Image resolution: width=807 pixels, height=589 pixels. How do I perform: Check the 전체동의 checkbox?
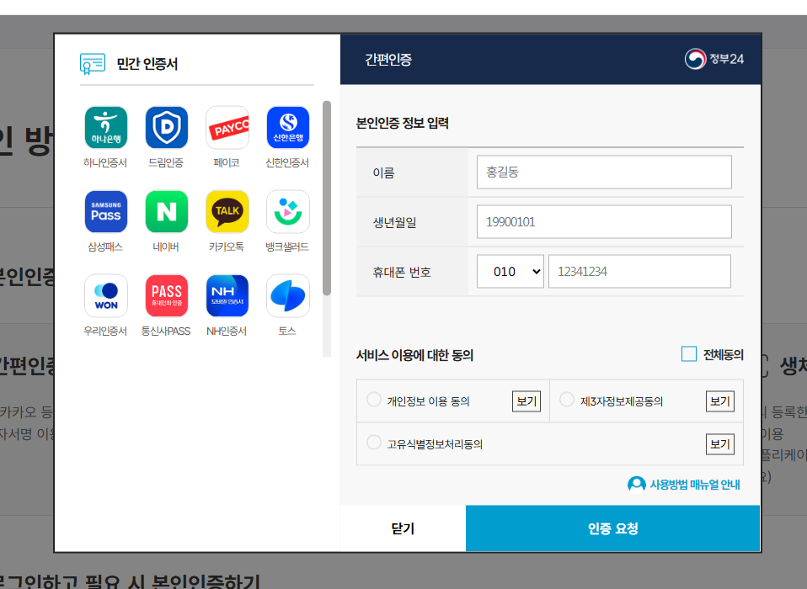[x=688, y=354]
